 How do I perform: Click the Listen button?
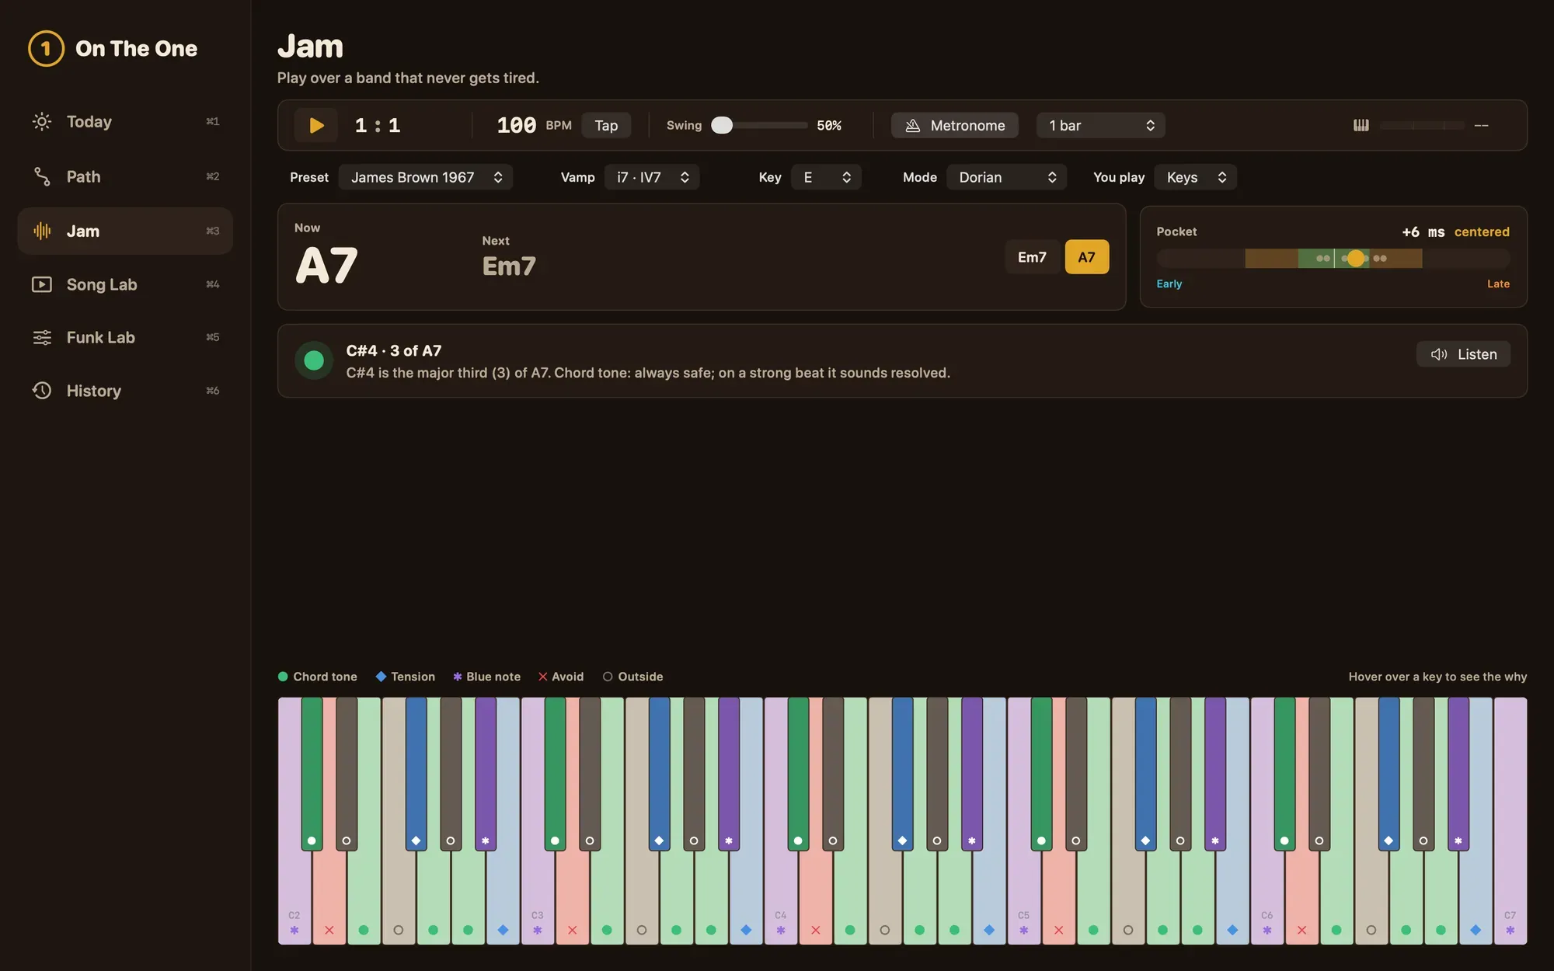1463,354
